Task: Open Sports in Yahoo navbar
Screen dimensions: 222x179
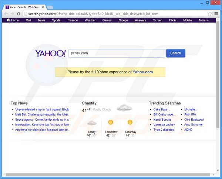Action: click(56, 20)
